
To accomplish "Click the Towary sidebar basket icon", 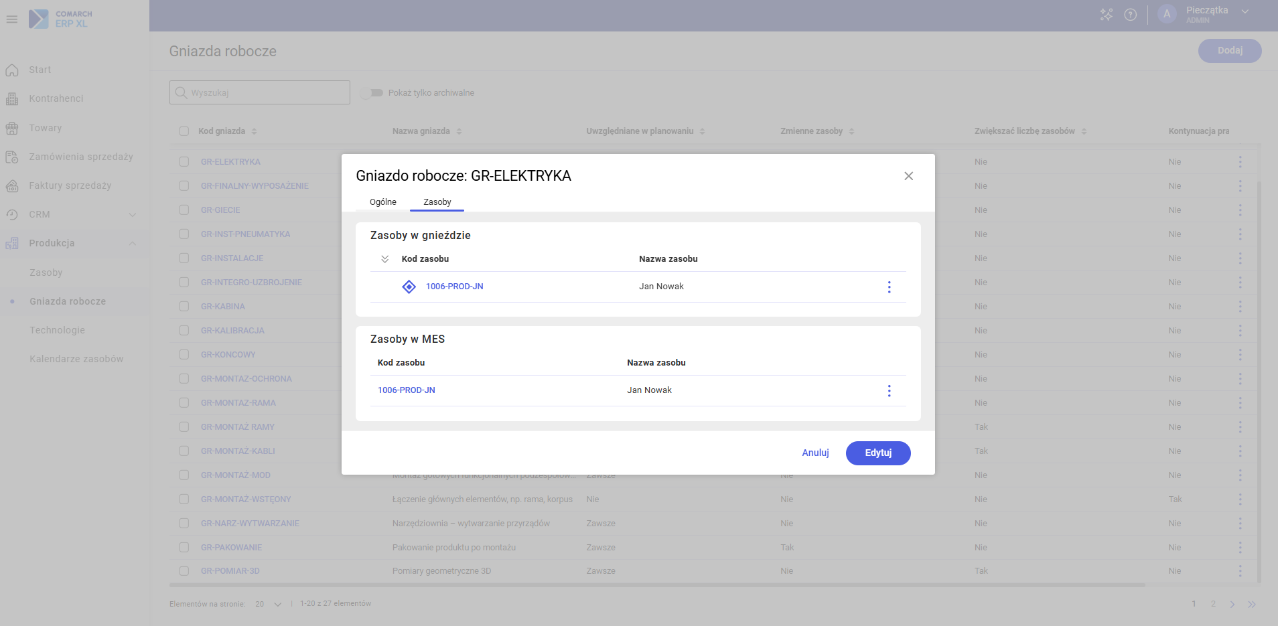I will click(x=12, y=128).
